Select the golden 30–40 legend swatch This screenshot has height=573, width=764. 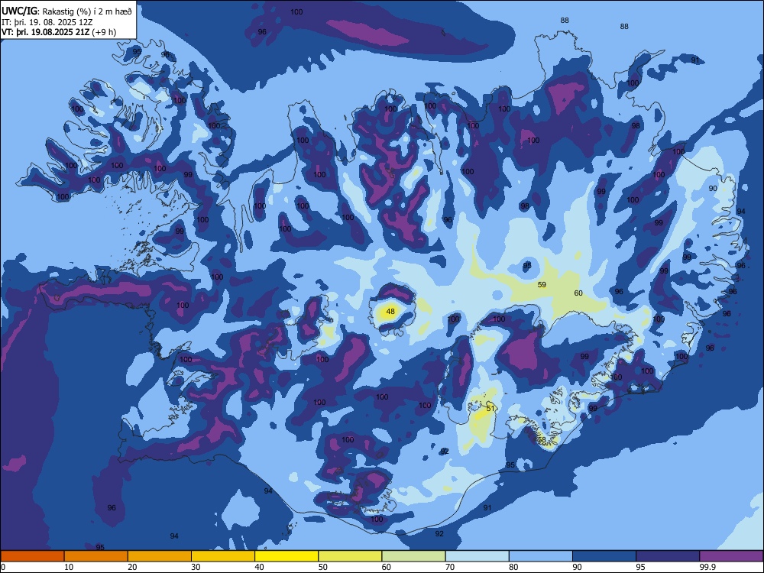(x=223, y=556)
